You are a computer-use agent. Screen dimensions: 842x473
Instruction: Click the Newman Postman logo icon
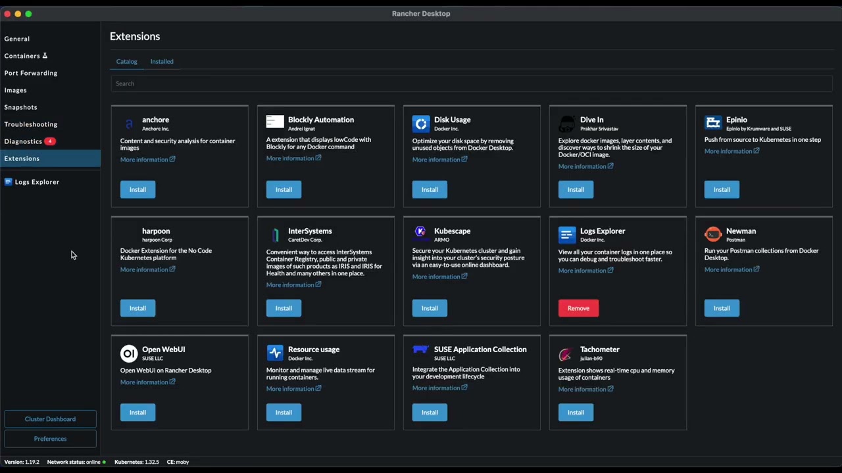[x=713, y=235]
